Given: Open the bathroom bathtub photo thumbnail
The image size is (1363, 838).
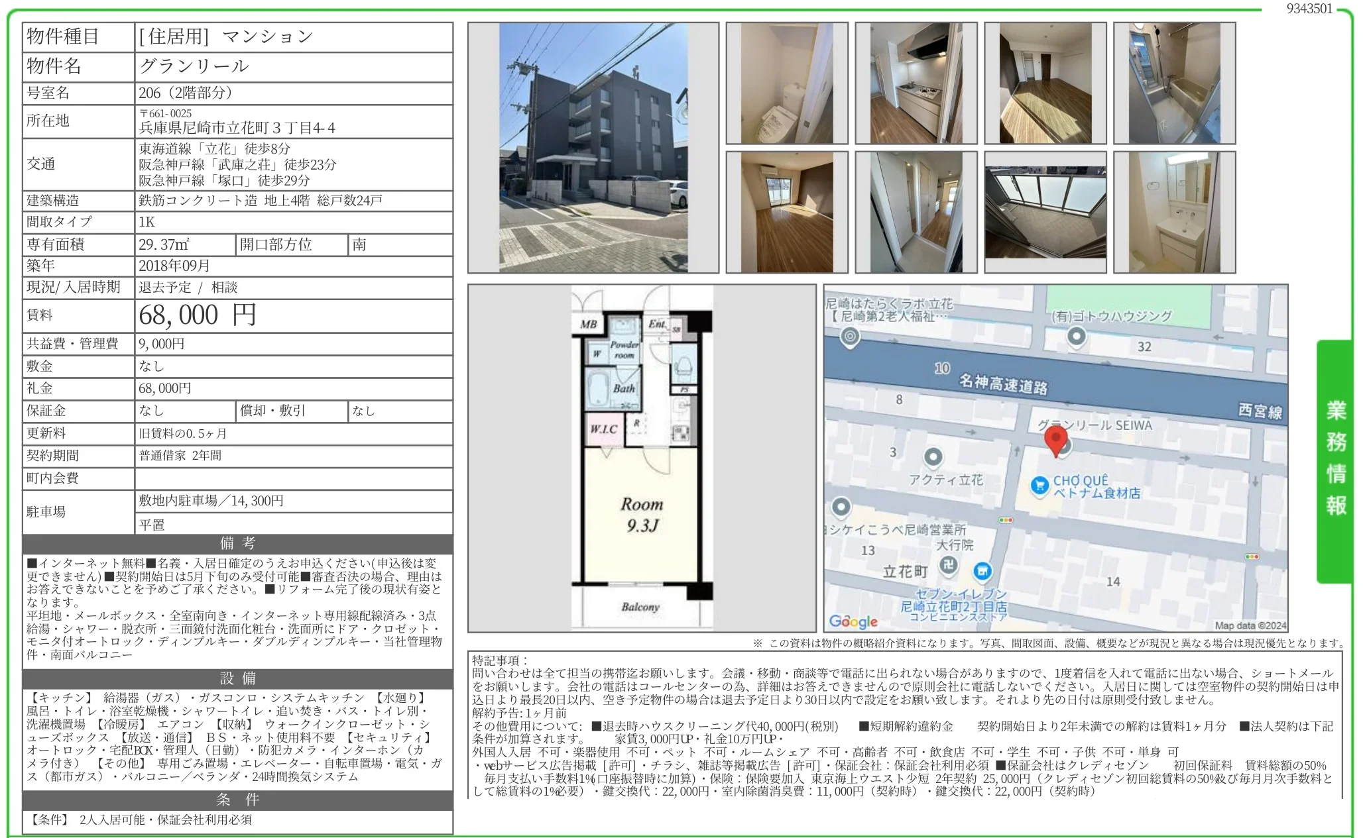Looking at the screenshot, I should click(1174, 83).
